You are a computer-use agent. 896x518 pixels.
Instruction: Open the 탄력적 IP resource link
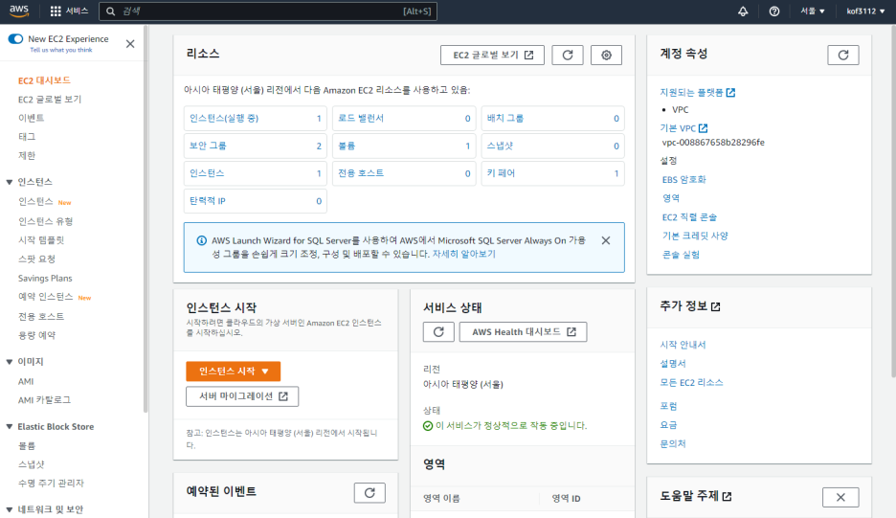point(208,201)
